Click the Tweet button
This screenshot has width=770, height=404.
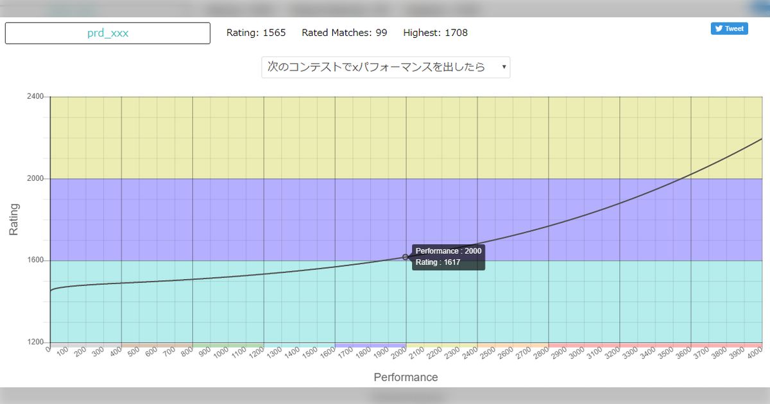[x=729, y=28]
